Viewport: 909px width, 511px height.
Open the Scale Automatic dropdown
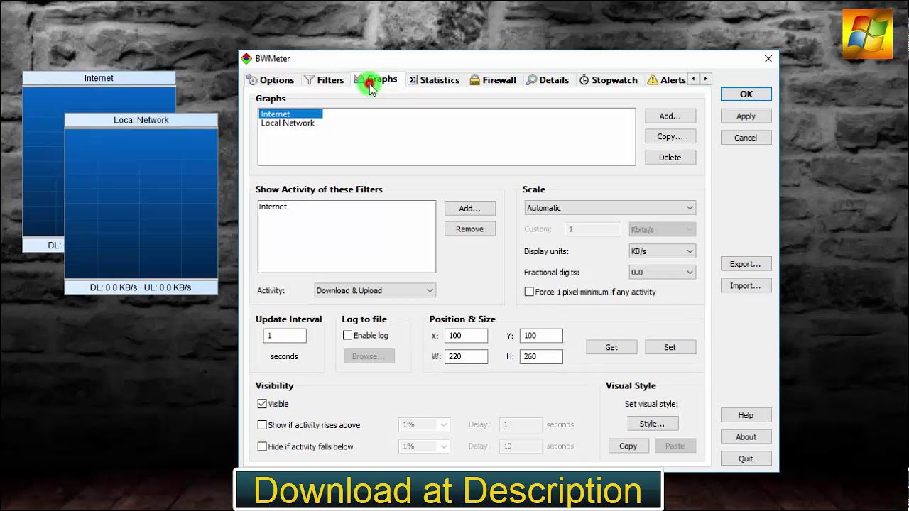pos(610,208)
